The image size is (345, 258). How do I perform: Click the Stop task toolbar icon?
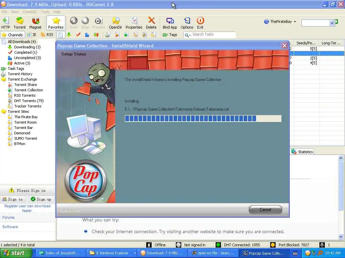point(85,23)
